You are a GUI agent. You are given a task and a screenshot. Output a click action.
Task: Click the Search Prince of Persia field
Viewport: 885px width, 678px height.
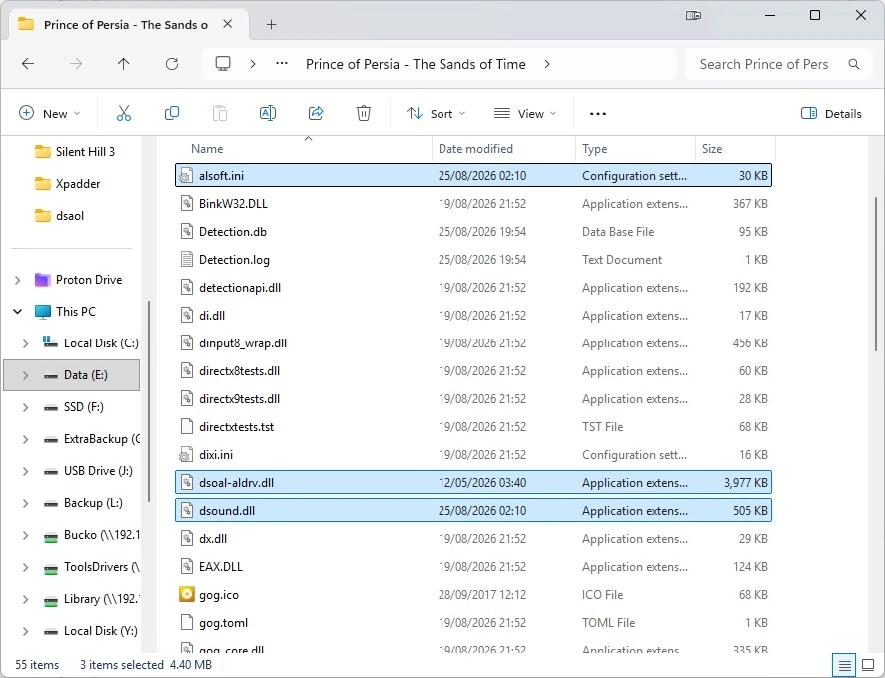pyautogui.click(x=778, y=64)
